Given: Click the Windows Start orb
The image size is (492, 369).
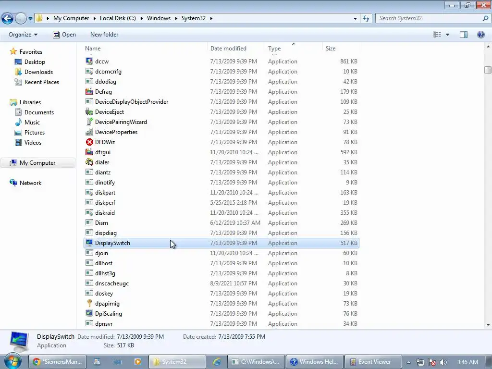Looking at the screenshot, I should coord(13,361).
